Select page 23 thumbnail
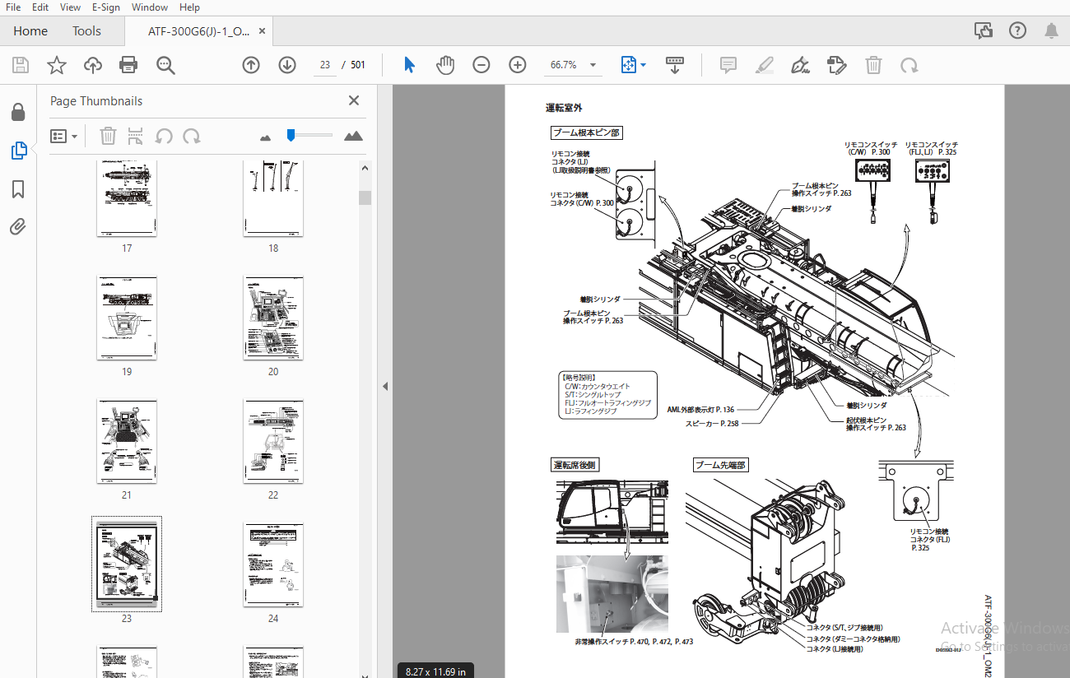Viewport: 1070px width, 678px height. [127, 564]
